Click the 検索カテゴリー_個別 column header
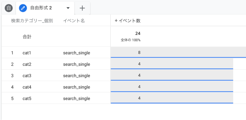Screen dimensions: 246x120 tap(32, 21)
